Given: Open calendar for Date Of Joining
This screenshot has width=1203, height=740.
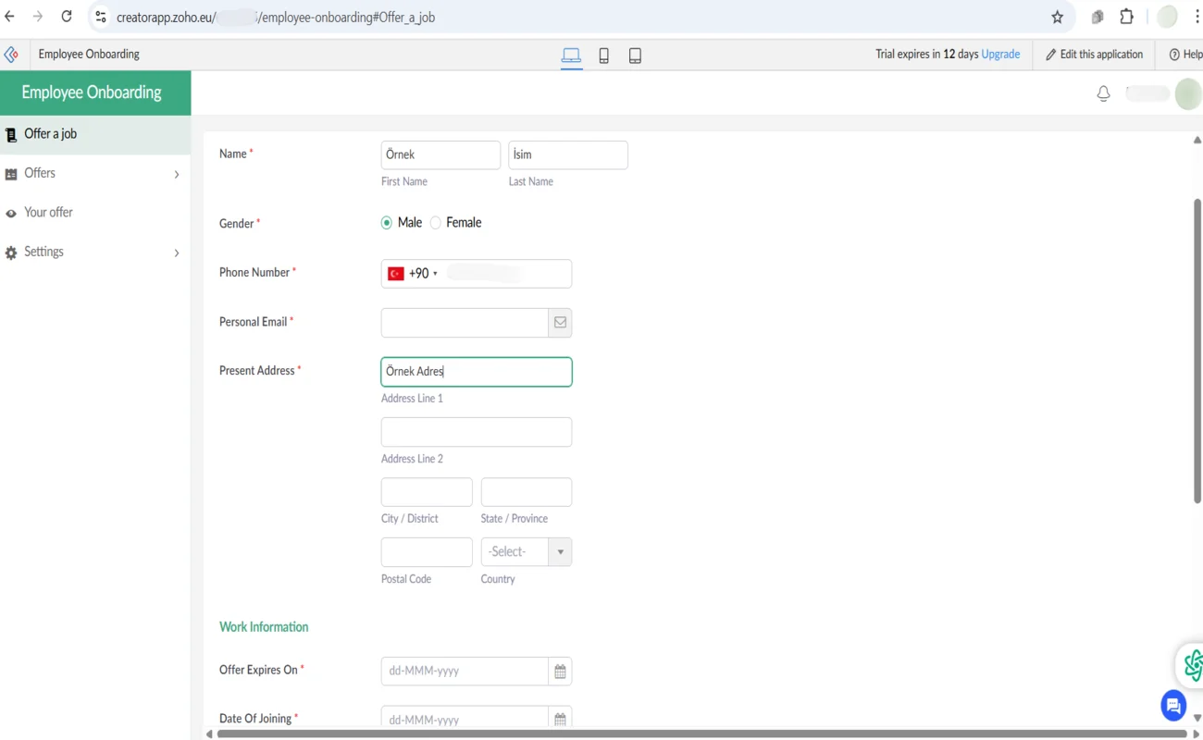Looking at the screenshot, I should (560, 719).
